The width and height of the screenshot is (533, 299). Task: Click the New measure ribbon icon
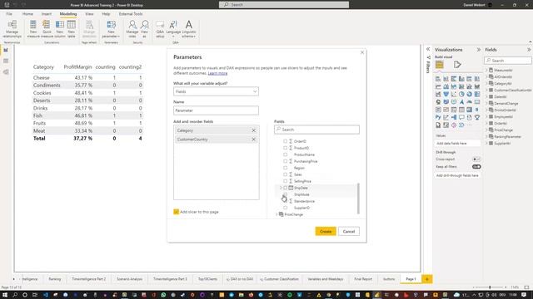[x=33, y=29]
